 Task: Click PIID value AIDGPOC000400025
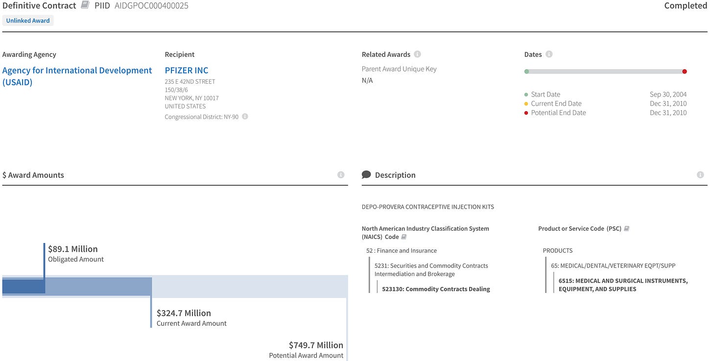pyautogui.click(x=151, y=6)
